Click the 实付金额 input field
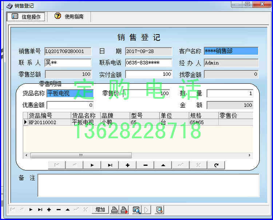Image resolution: width=273 pixels, height=220 pixels. tap(149, 74)
